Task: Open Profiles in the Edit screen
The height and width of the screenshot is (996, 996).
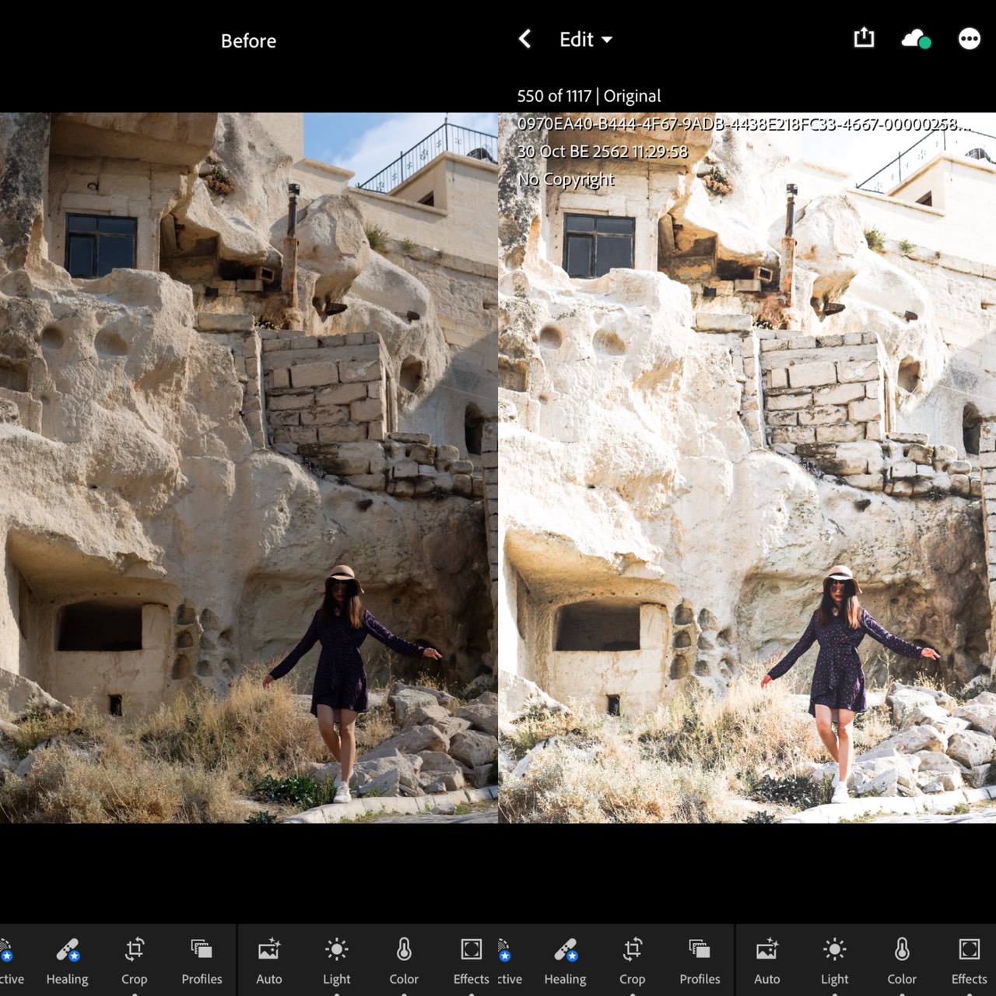Action: point(700,962)
